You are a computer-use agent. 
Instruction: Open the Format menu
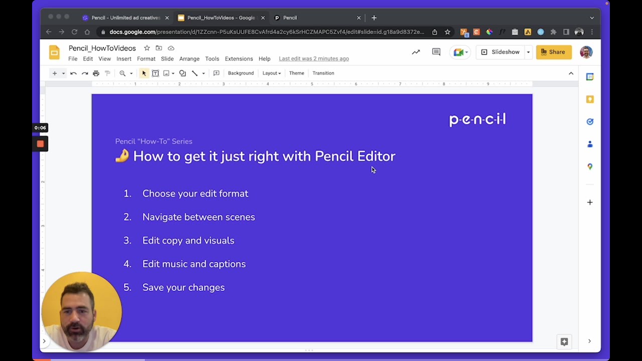[146, 59]
